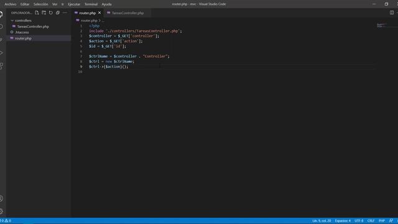The image size is (398, 224).
Task: Close the router.php tab
Action: tap(99, 12)
